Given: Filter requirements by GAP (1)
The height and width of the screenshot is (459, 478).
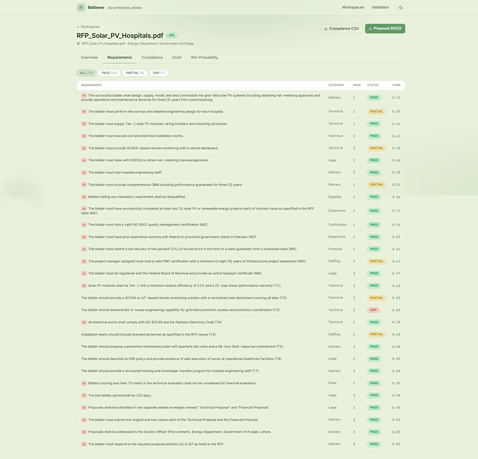Looking at the screenshot, I should click(159, 73).
